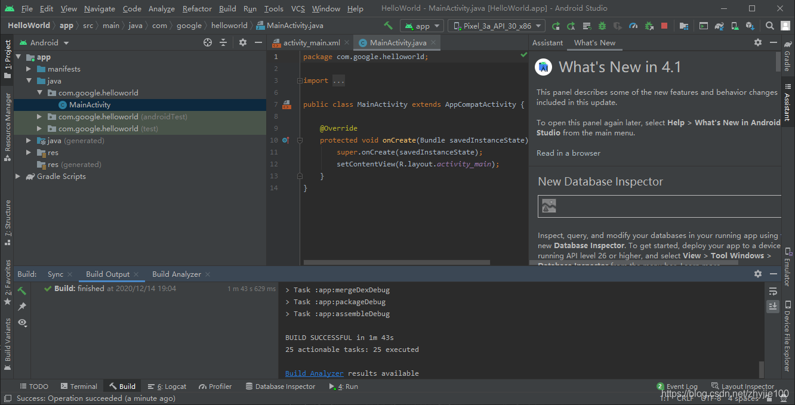Click the locate target icon in Project panel

(208, 42)
